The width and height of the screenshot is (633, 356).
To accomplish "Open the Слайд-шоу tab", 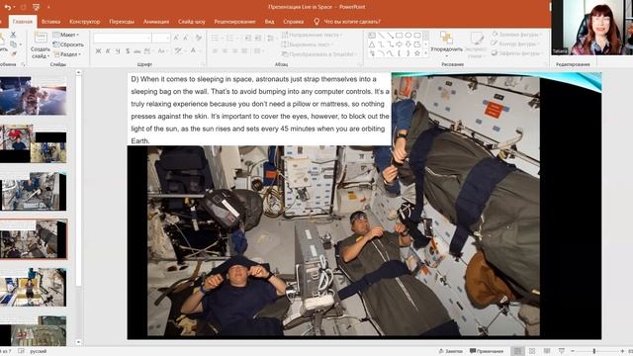I will [x=192, y=22].
